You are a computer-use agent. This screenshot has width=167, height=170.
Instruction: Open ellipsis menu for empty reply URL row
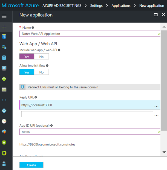[x=156, y=116]
